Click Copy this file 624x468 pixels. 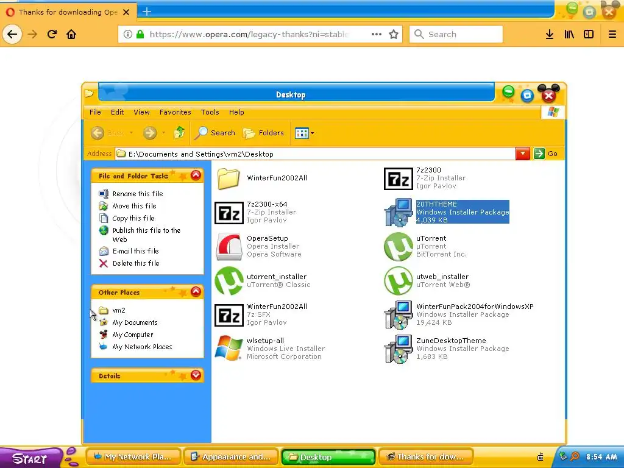point(133,218)
